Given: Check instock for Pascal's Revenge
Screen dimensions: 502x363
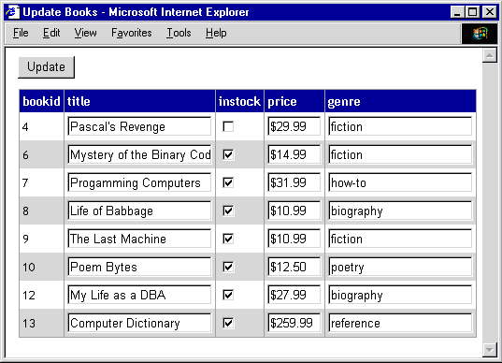Looking at the screenshot, I should 228,126.
